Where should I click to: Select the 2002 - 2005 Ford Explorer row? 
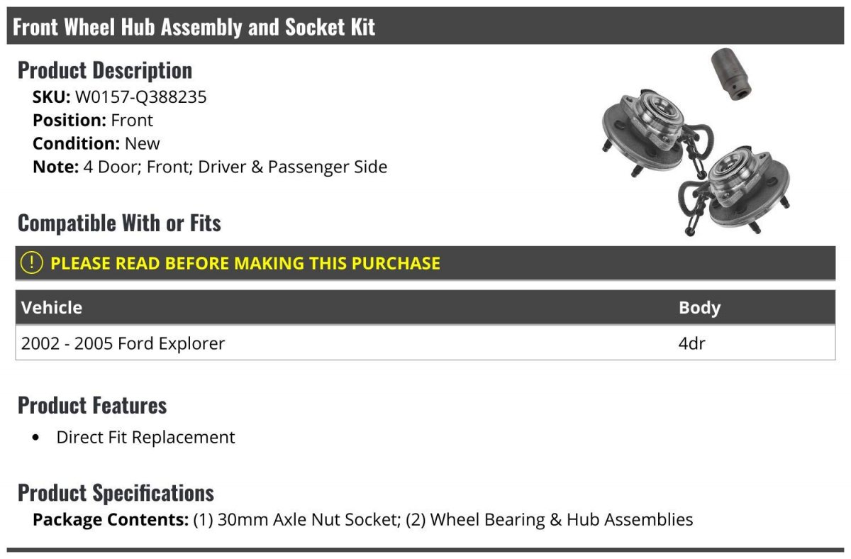[123, 343]
